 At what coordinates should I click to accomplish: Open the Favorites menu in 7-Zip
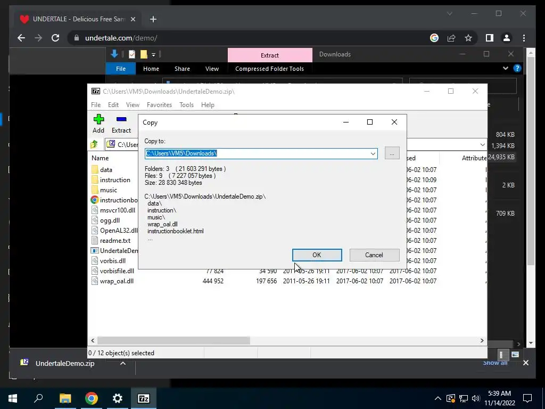tap(160, 105)
